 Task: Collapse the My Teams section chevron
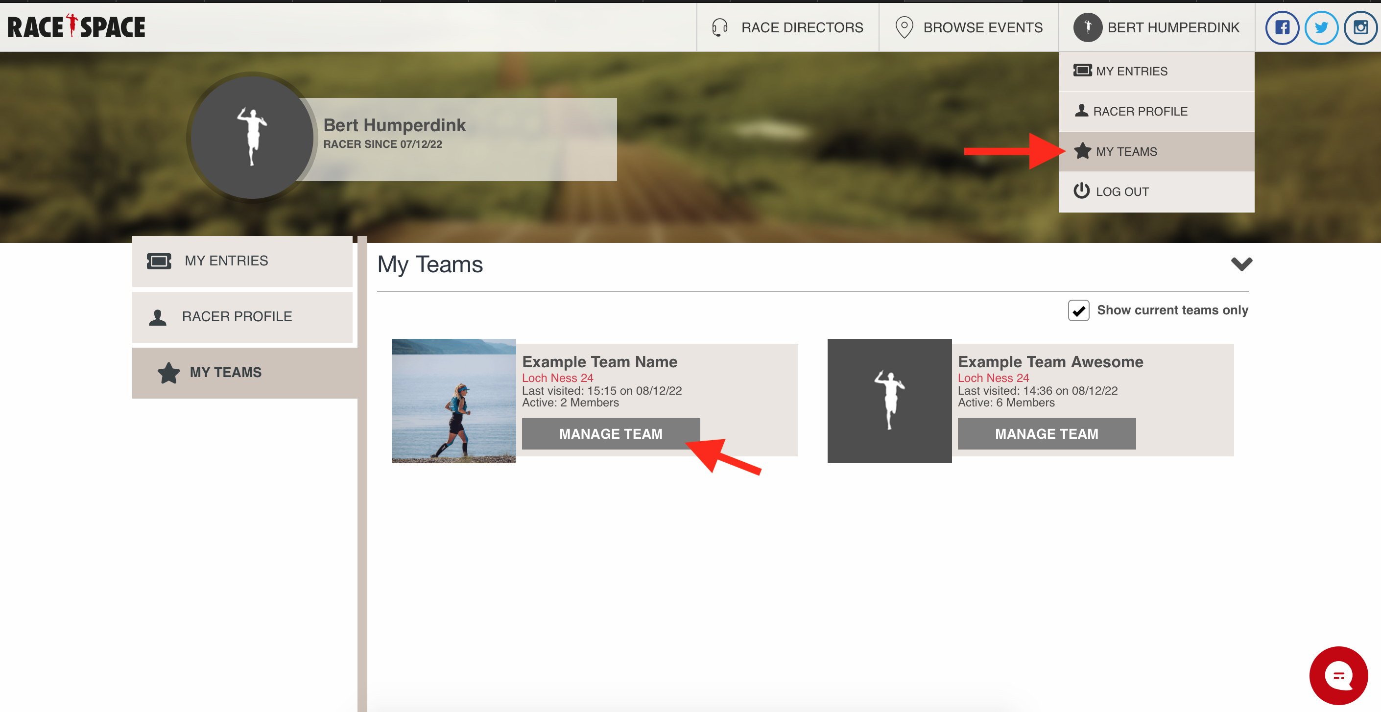coord(1241,264)
